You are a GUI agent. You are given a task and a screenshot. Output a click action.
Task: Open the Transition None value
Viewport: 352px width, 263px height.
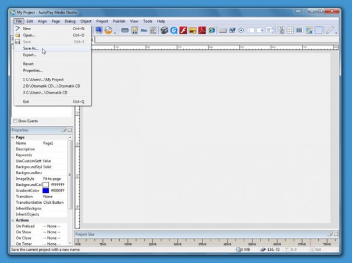(54, 196)
